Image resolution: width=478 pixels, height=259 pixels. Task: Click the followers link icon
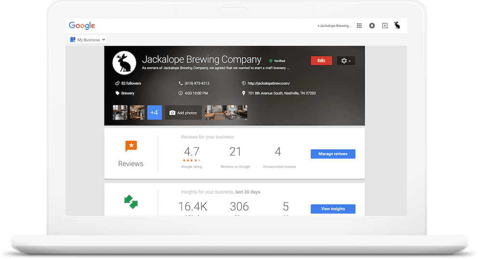[118, 83]
